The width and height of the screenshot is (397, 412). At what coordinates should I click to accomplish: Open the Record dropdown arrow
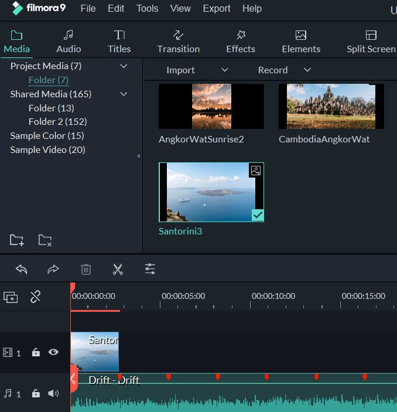tap(307, 70)
